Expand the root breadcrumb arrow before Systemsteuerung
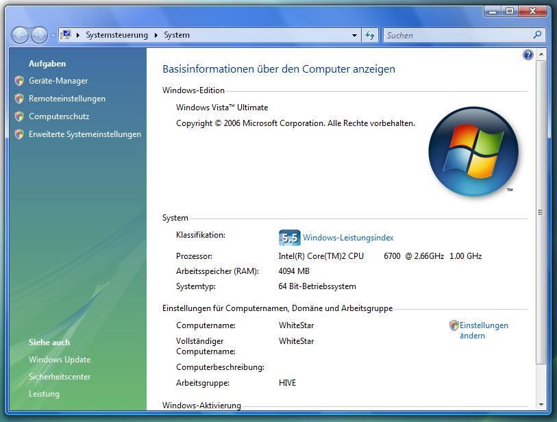 78,35
